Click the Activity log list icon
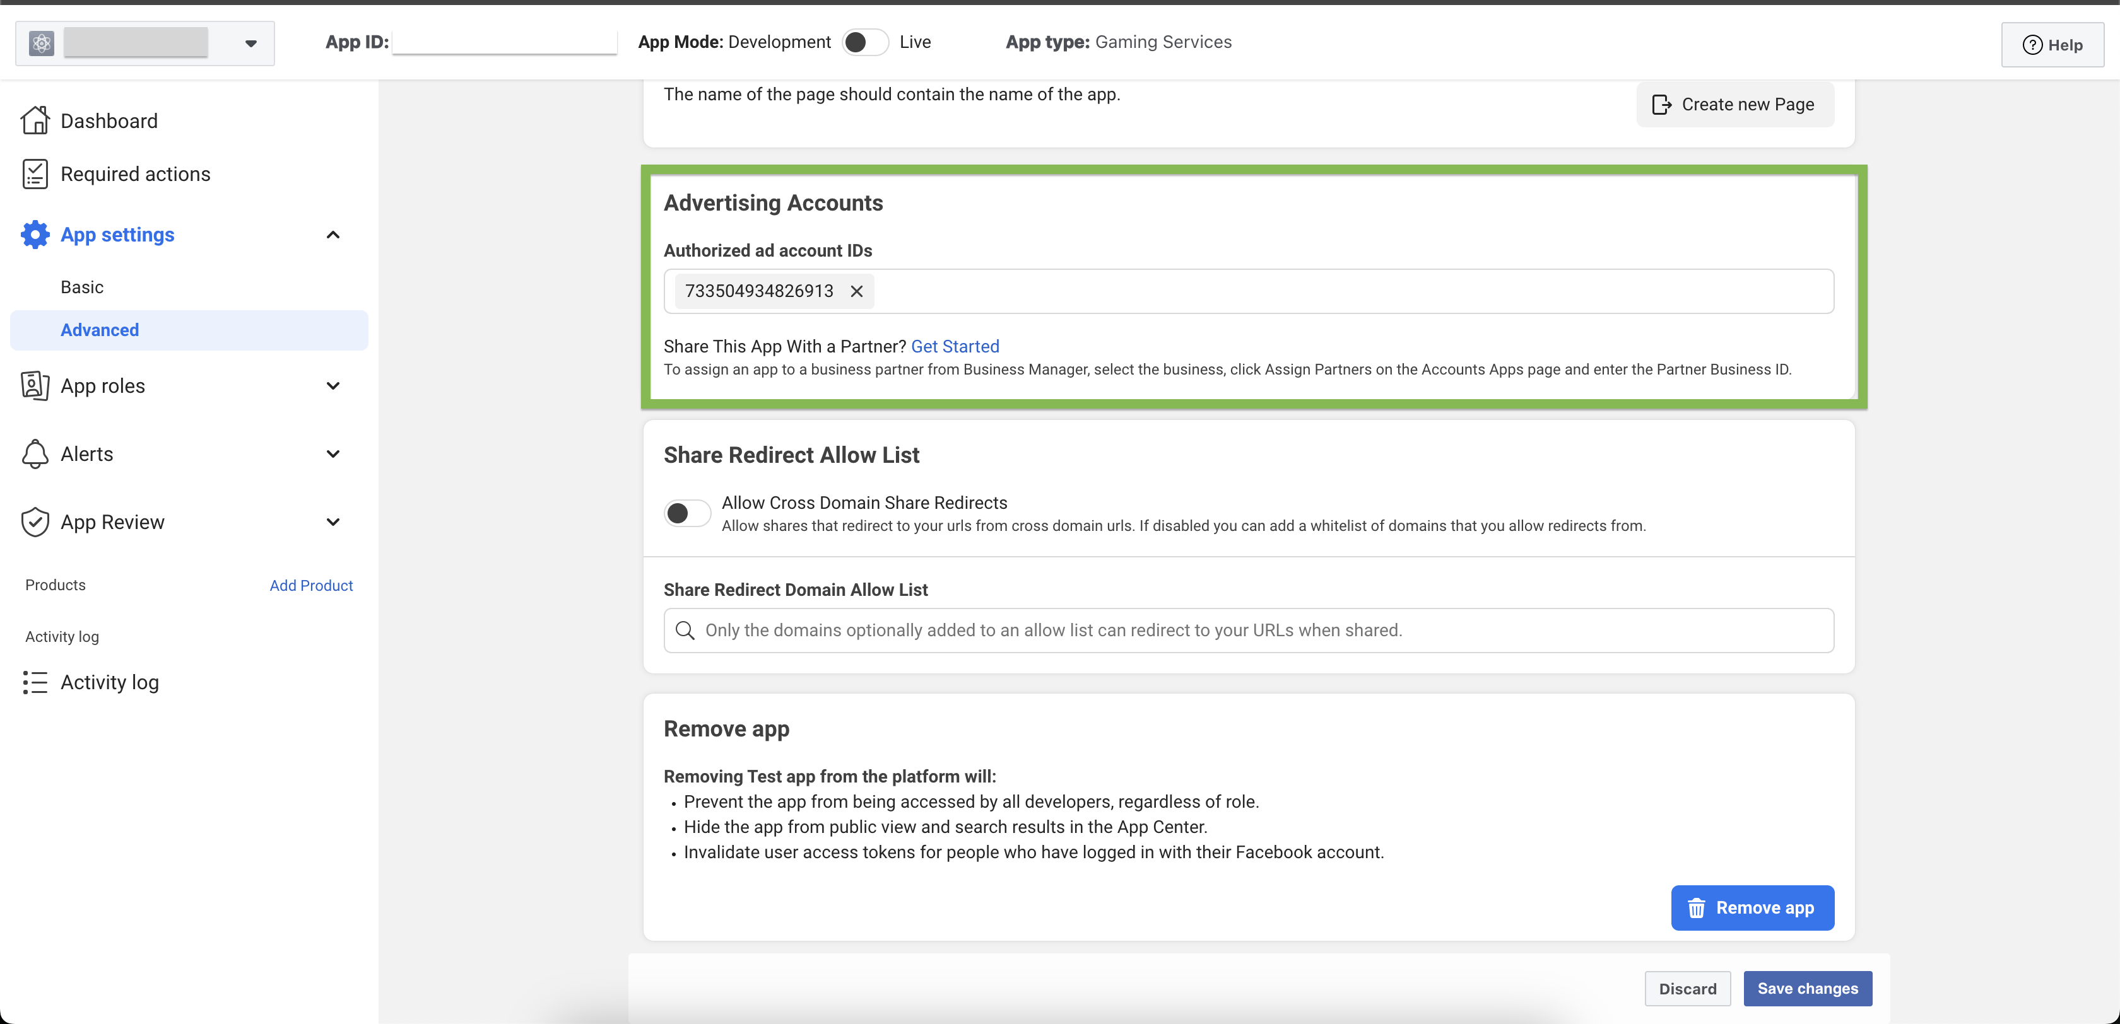The image size is (2120, 1024). click(35, 682)
